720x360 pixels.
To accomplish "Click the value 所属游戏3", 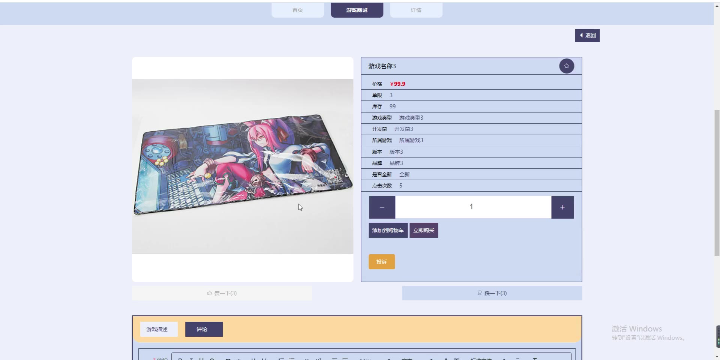I will [x=411, y=140].
